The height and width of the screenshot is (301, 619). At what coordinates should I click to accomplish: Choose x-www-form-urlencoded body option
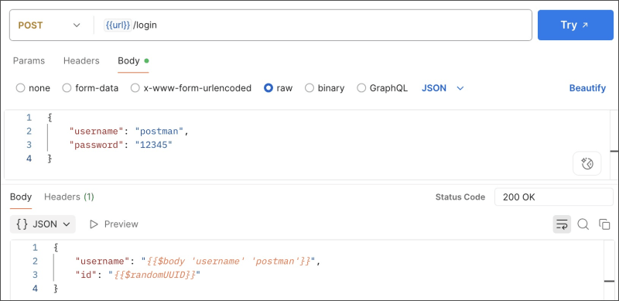coord(135,88)
